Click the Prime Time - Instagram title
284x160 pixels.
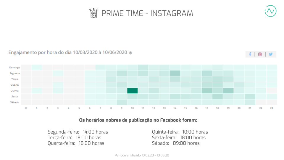coord(147,13)
